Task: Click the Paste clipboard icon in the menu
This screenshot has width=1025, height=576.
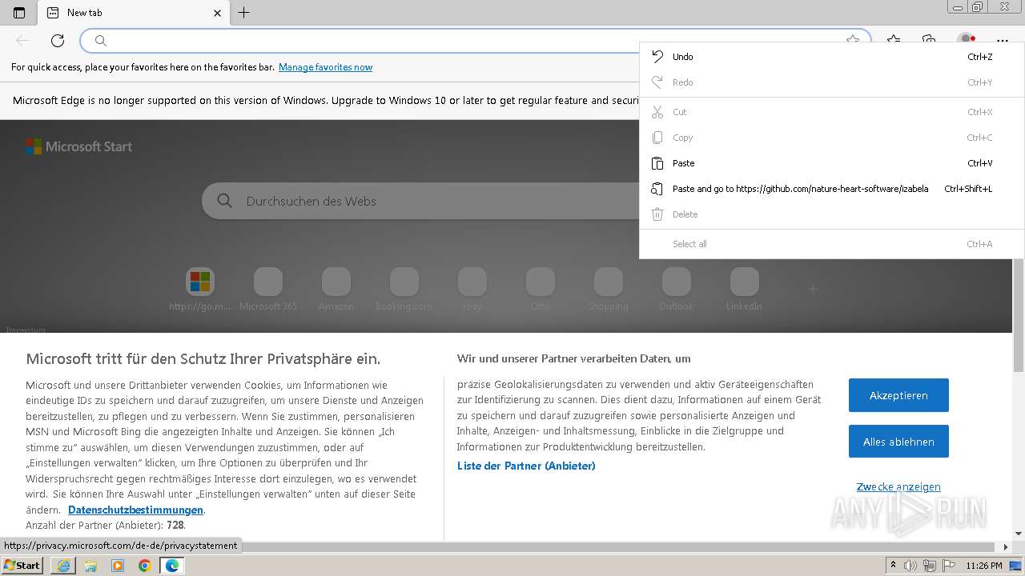Action: 657,163
